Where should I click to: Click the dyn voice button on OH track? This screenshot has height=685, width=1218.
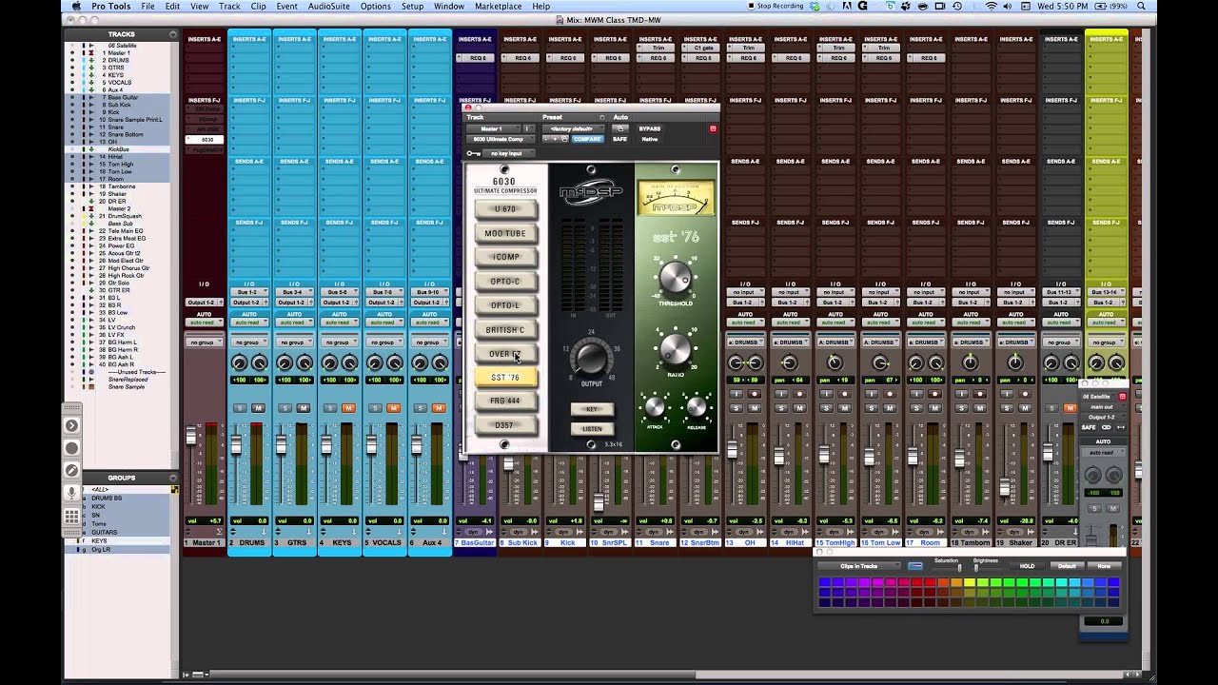point(745,533)
